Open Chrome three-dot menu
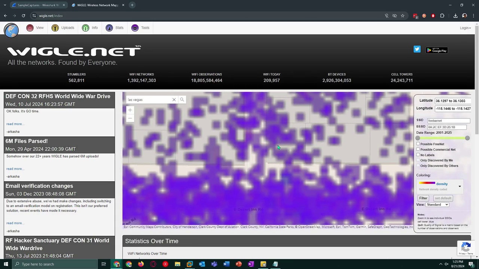 473,16
